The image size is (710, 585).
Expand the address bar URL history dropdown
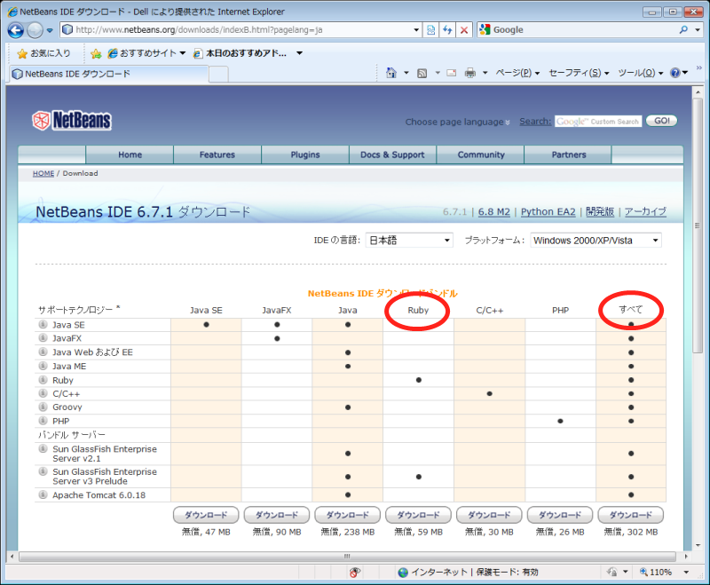coord(416,30)
